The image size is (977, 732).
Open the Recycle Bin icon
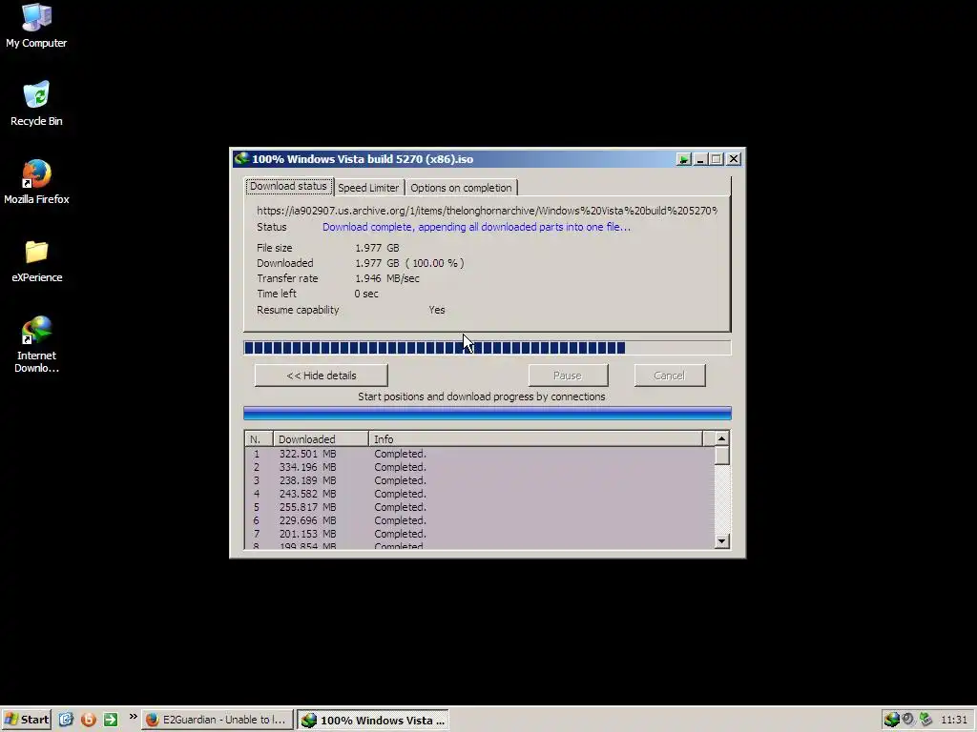(36, 104)
